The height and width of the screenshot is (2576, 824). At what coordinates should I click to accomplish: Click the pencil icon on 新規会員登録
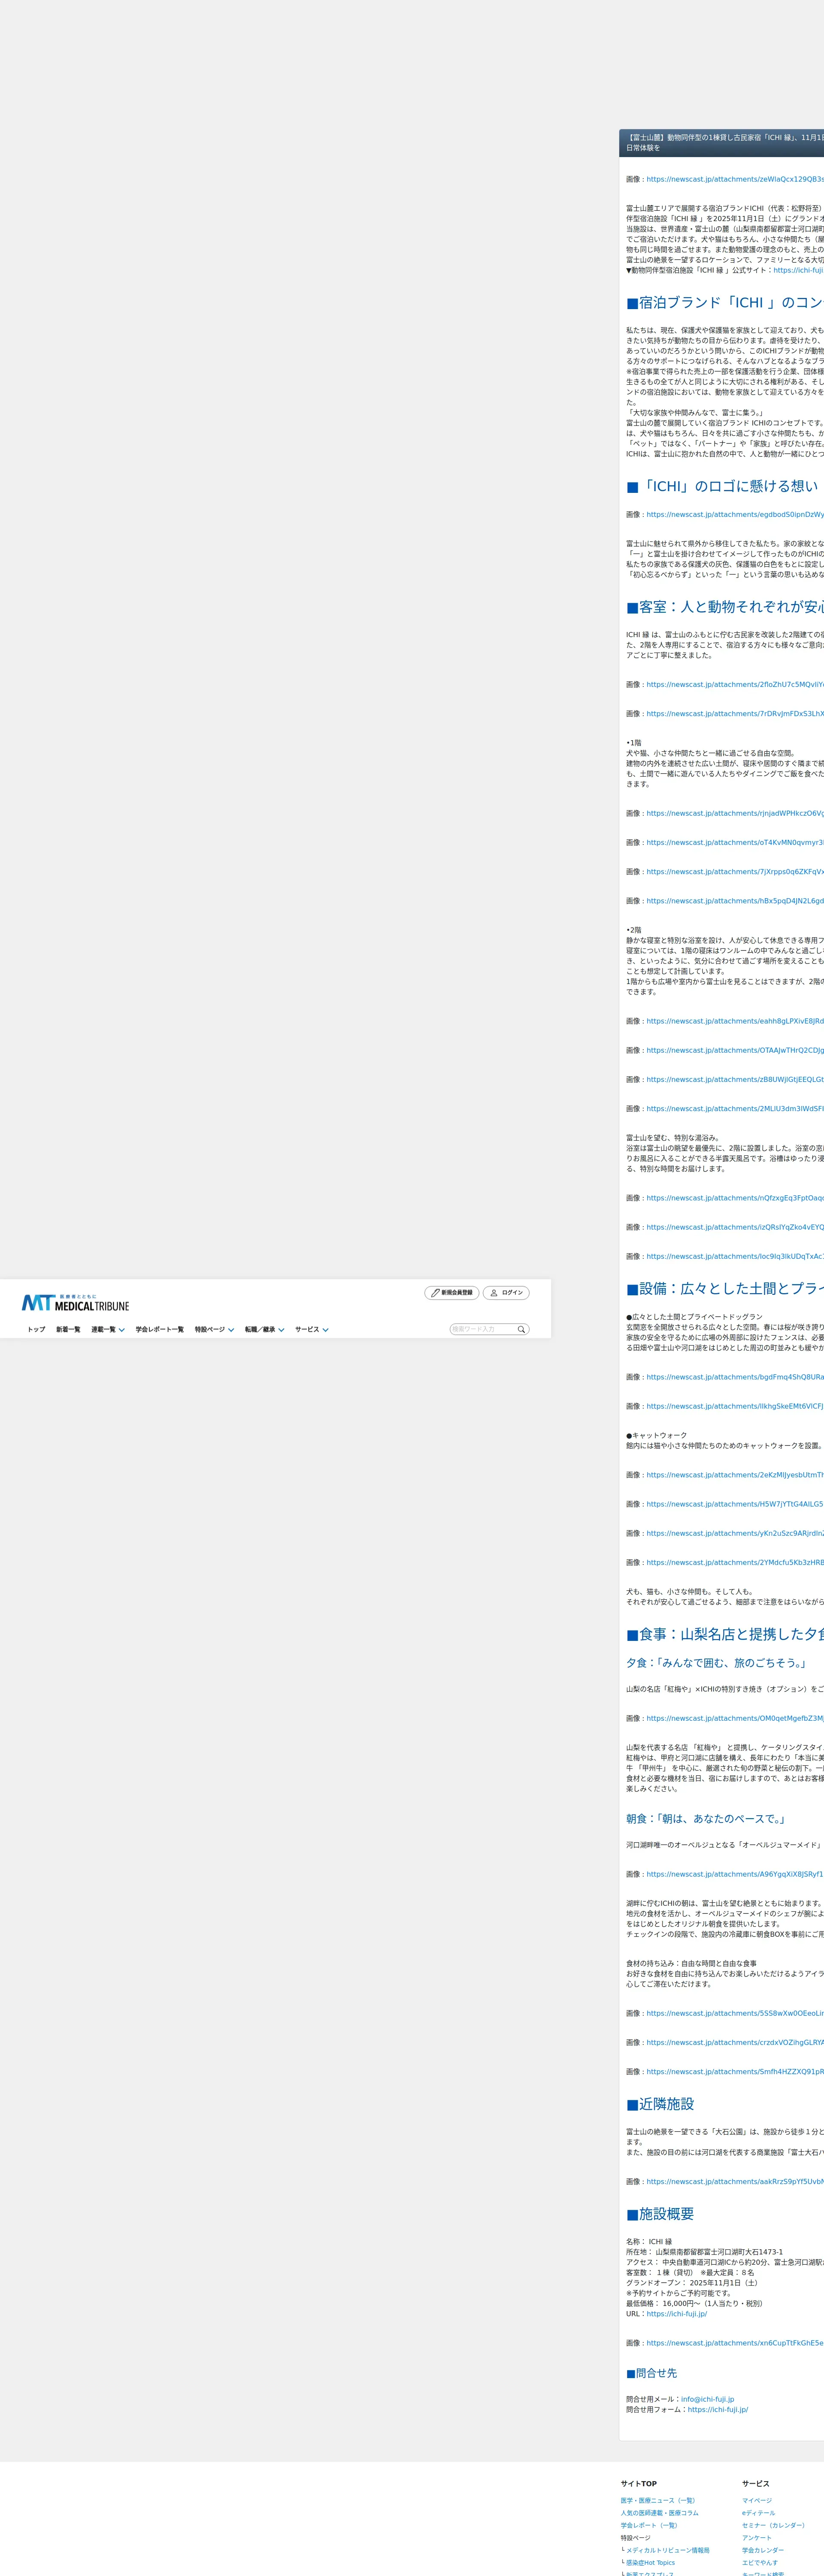[x=435, y=1293]
